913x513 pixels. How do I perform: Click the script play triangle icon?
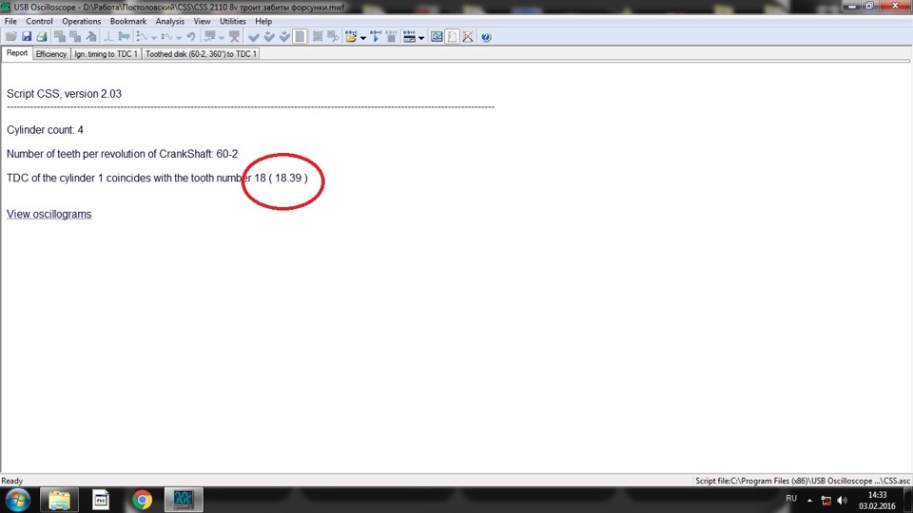point(376,37)
